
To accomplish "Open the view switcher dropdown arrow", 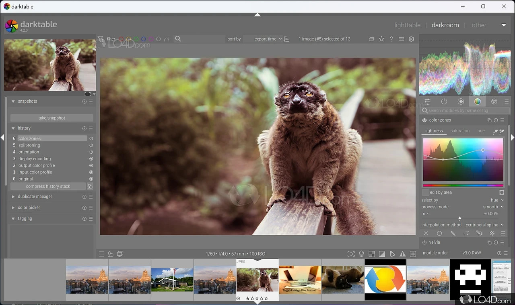I will tap(504, 25).
